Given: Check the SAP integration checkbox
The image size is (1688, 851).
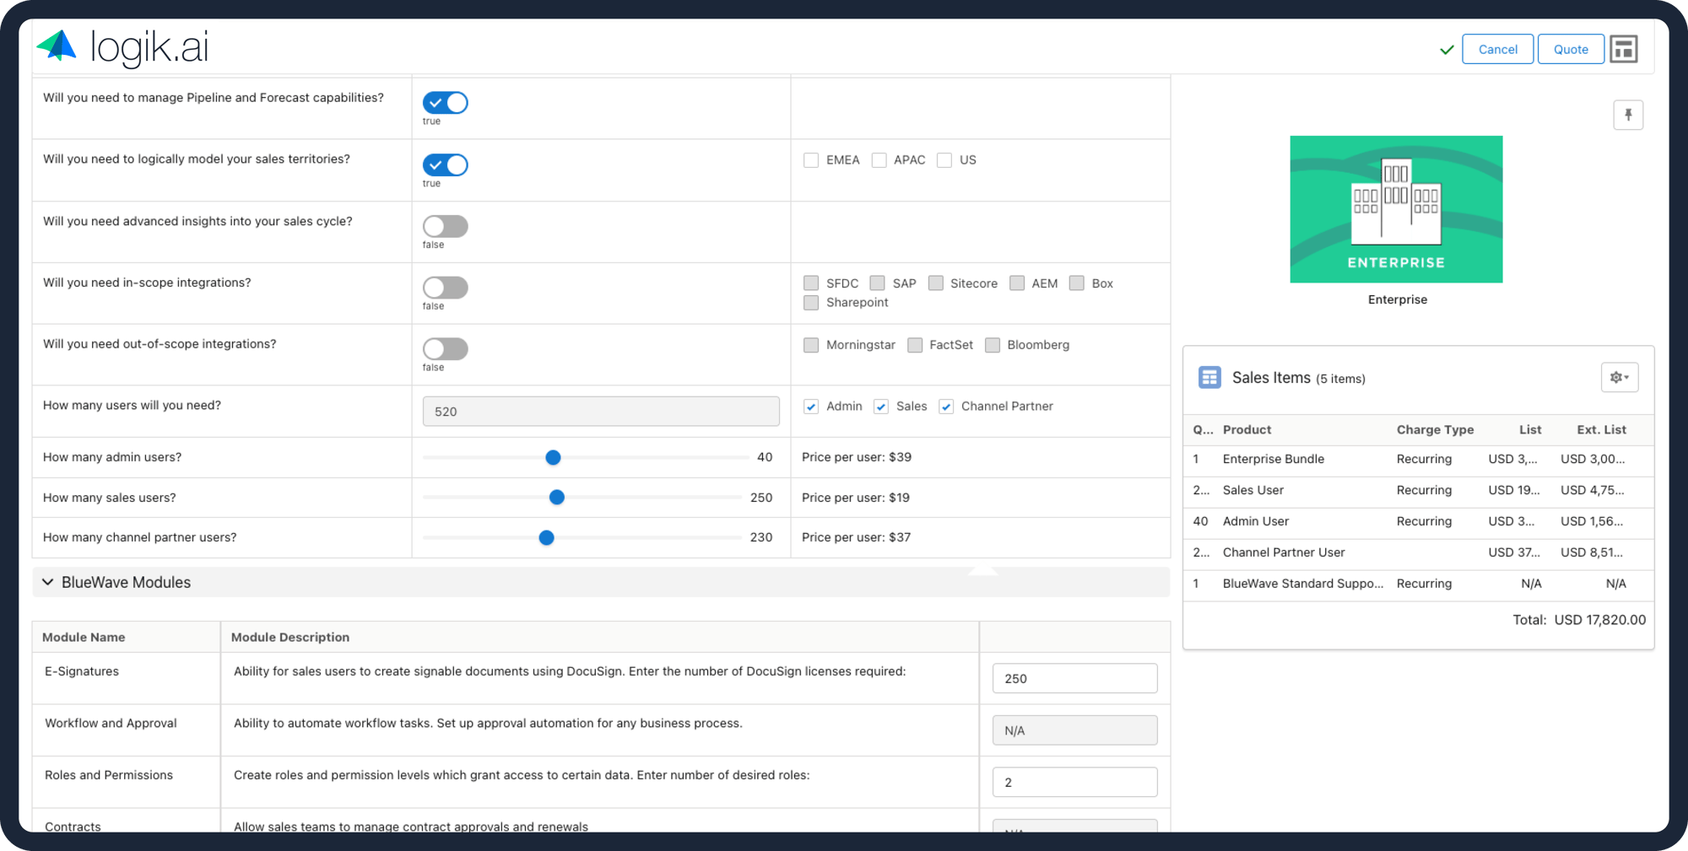Looking at the screenshot, I should (878, 283).
